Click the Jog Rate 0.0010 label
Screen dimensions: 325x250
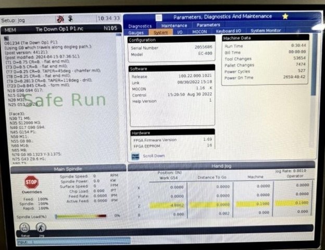[291, 171]
